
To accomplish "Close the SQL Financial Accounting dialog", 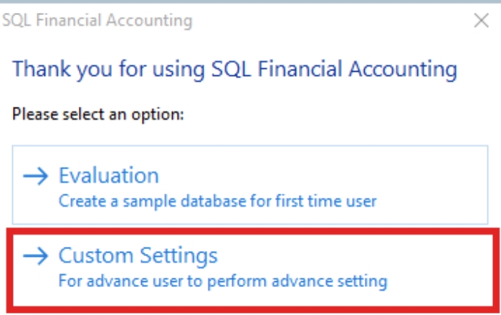I will pos(481,21).
